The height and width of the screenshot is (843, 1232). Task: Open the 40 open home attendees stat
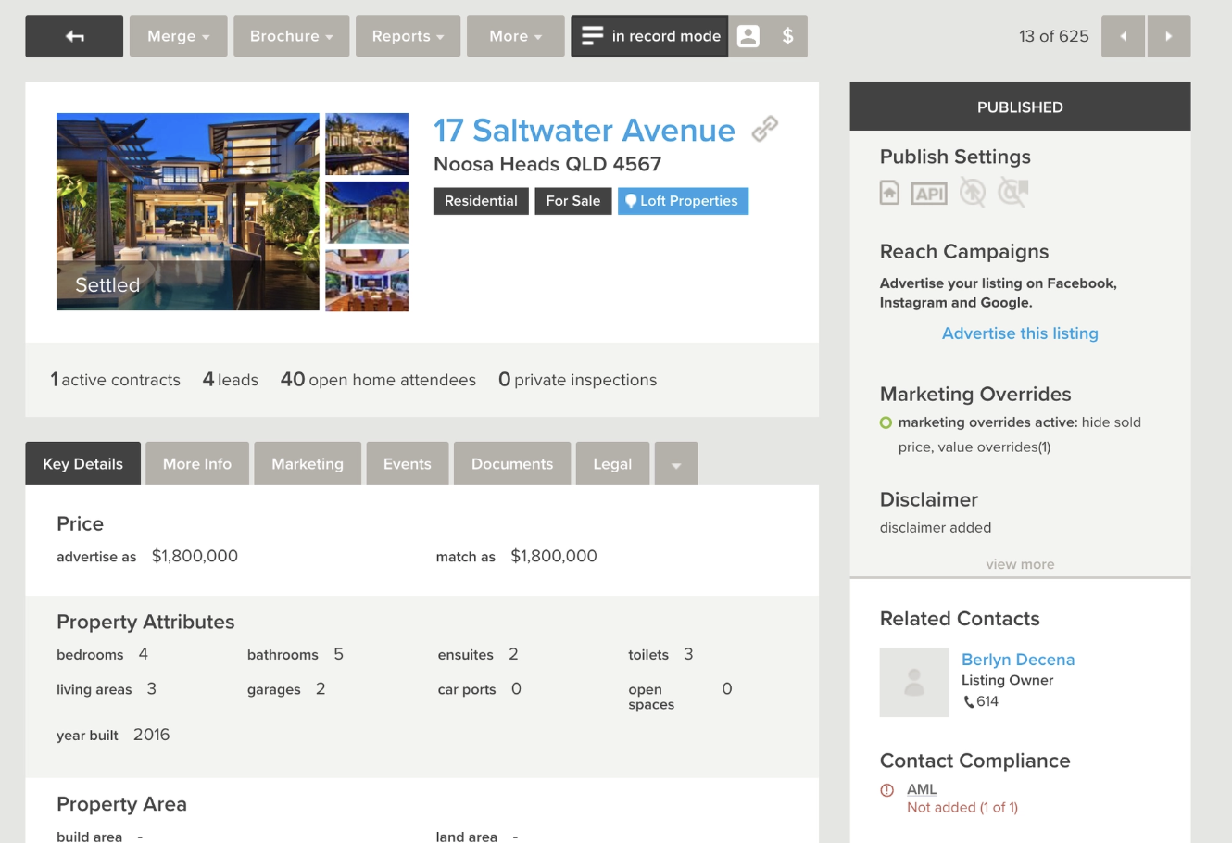pyautogui.click(x=378, y=380)
